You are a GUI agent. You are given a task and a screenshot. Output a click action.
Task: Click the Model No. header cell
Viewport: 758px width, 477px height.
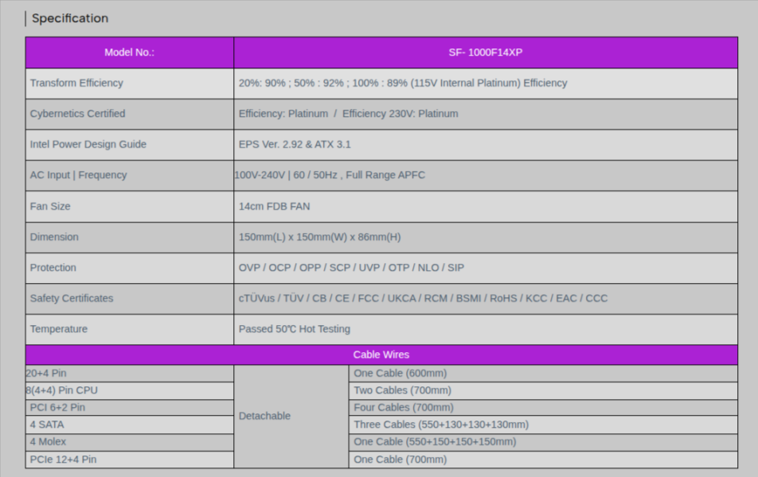[129, 52]
